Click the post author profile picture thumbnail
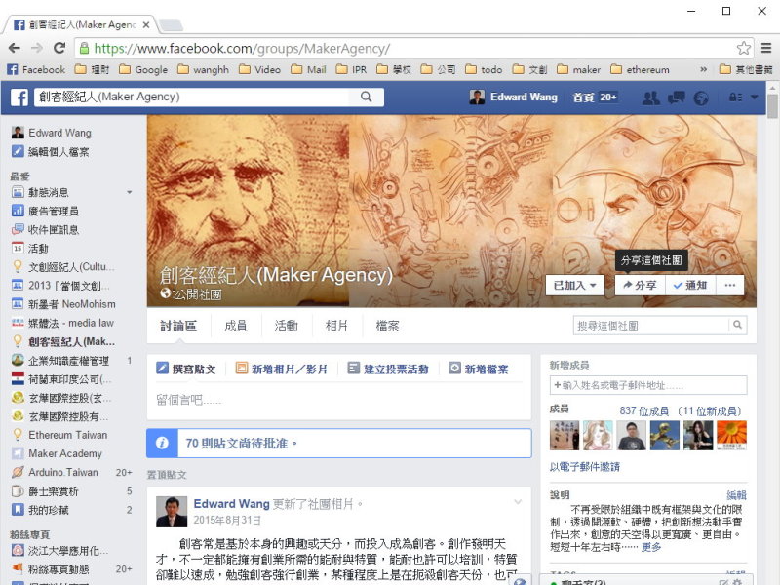The height and width of the screenshot is (585, 780). click(172, 511)
